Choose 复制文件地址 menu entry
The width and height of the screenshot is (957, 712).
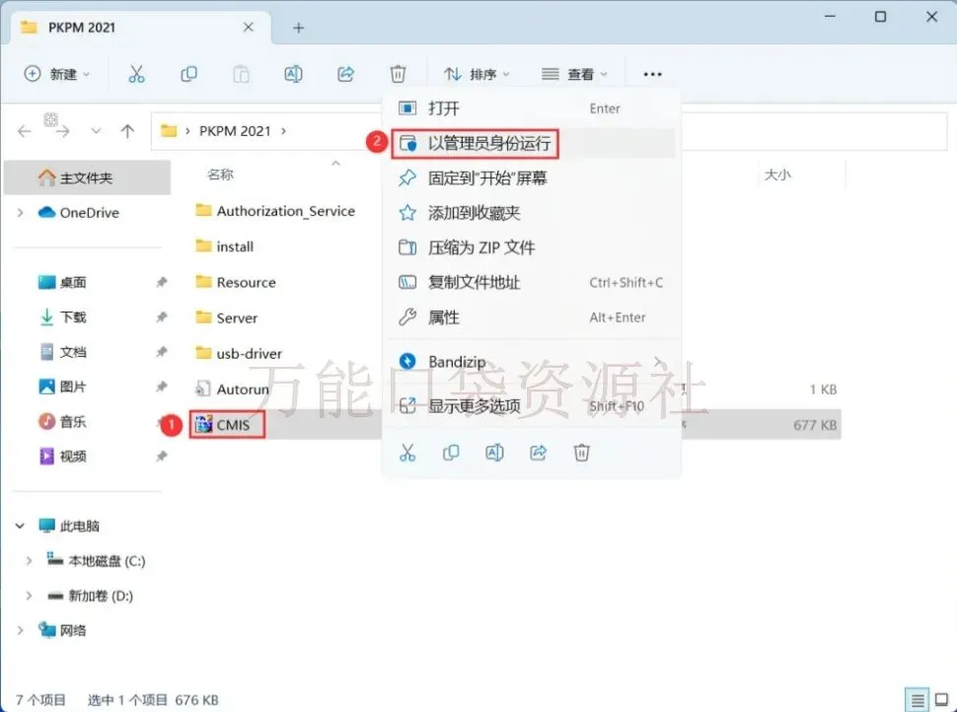click(x=532, y=282)
